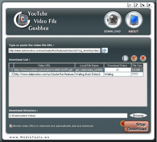
Task: Click the video-file URL input field
Action: pyautogui.click(x=55, y=51)
